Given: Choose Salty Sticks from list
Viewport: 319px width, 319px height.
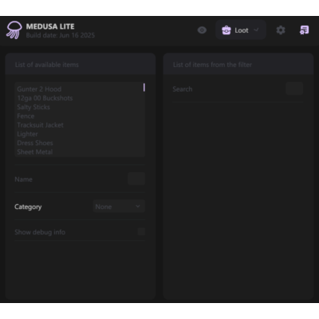Looking at the screenshot, I should coord(33,107).
